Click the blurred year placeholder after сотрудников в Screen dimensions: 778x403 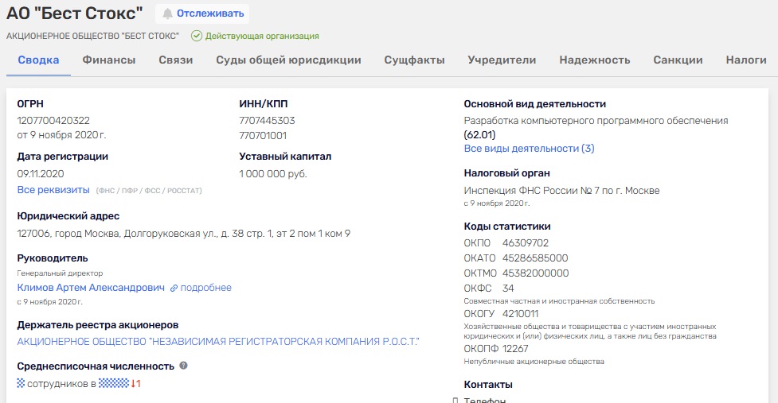point(114,383)
